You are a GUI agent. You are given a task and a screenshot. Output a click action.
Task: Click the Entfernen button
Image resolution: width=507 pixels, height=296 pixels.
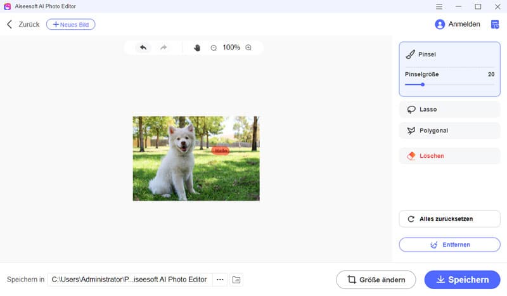coord(449,244)
